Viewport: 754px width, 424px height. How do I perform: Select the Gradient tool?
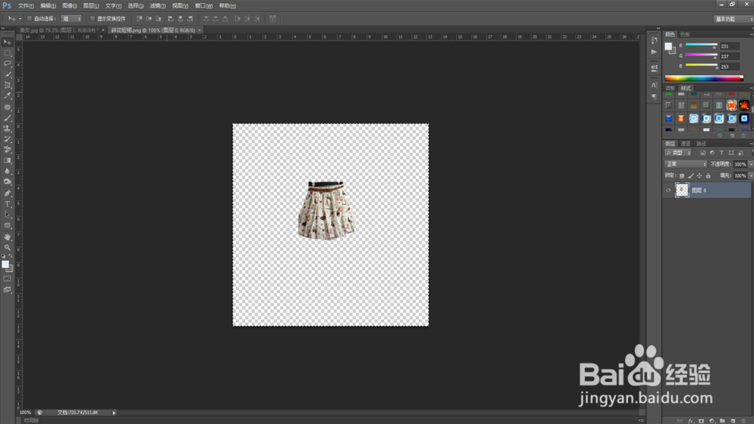(8, 160)
